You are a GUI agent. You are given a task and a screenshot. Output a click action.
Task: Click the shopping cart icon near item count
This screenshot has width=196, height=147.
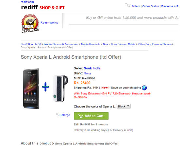(x=128, y=6)
